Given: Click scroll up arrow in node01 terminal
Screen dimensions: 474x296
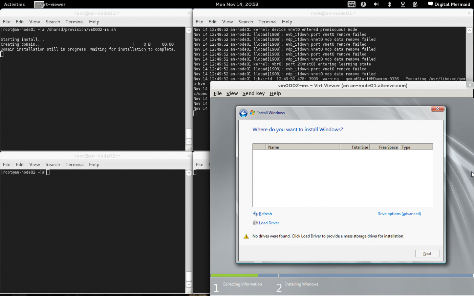Looking at the screenshot, I should (189, 30).
